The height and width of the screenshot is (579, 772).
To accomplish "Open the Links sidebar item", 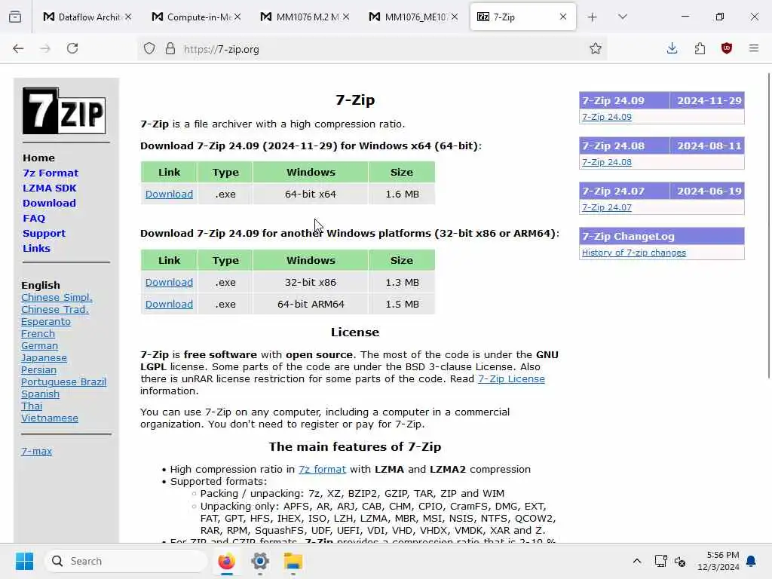I will click(x=36, y=248).
